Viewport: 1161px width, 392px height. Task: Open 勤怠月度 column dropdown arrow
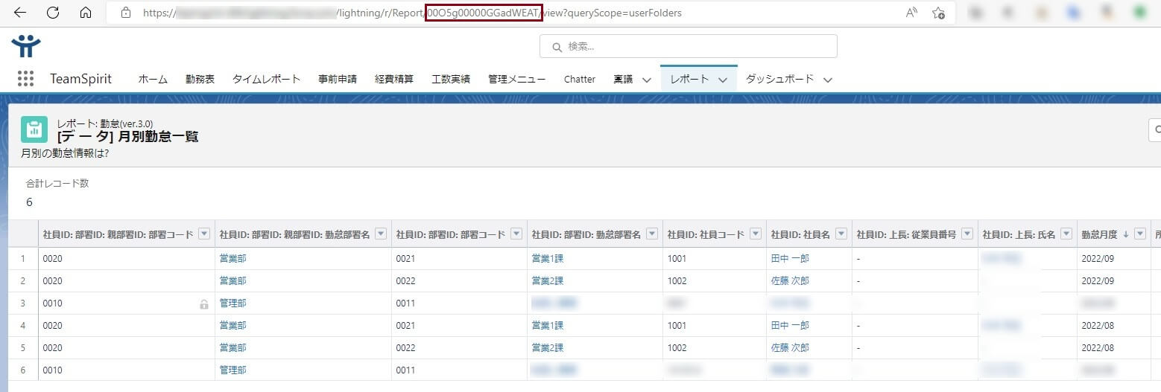tap(1139, 234)
